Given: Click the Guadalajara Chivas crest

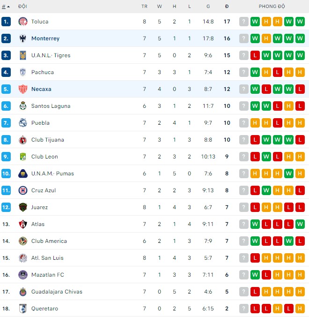Looking at the screenshot, I should coord(22,292).
